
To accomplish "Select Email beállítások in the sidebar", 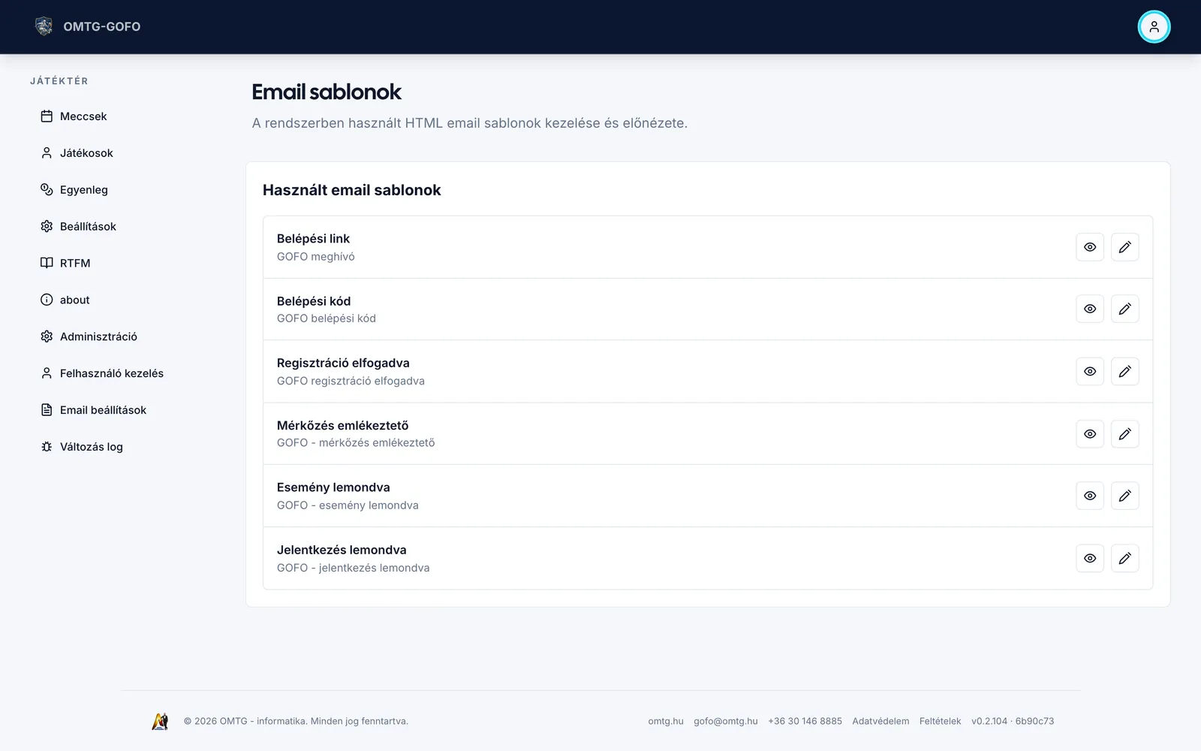I will (x=104, y=410).
